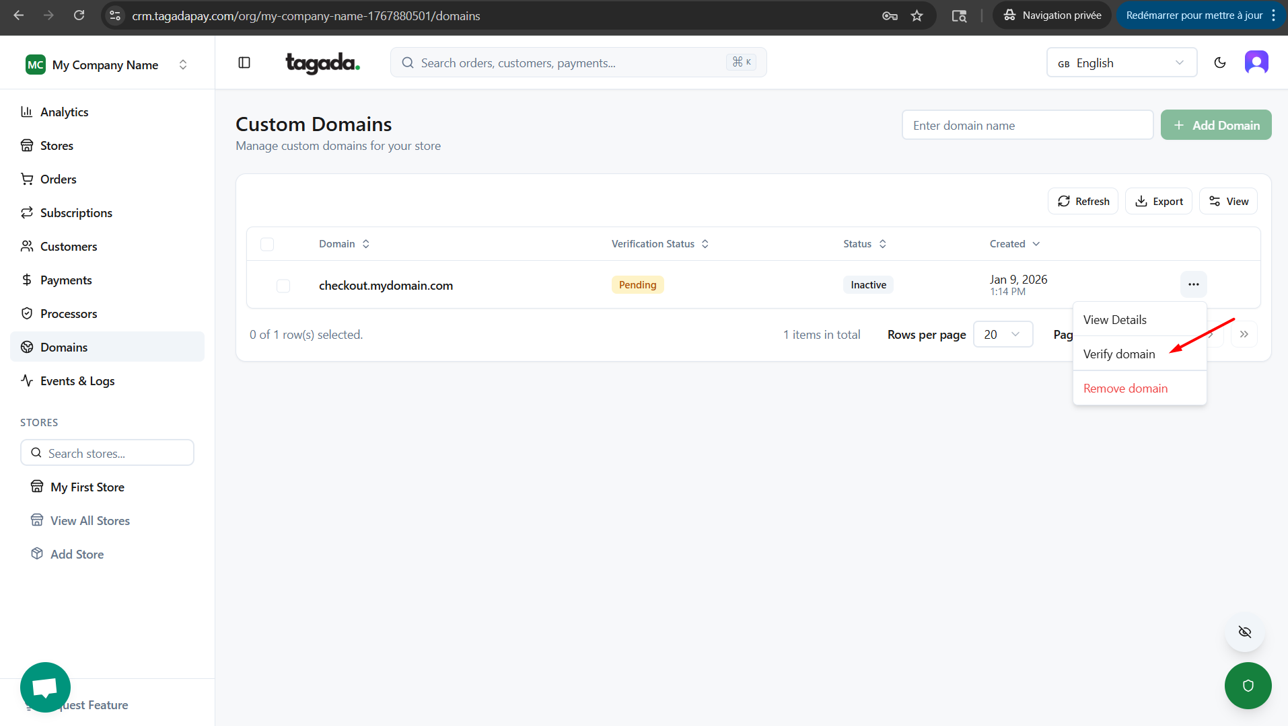The height and width of the screenshot is (726, 1288).
Task: Open My Company Name organization switcher
Action: [x=107, y=65]
